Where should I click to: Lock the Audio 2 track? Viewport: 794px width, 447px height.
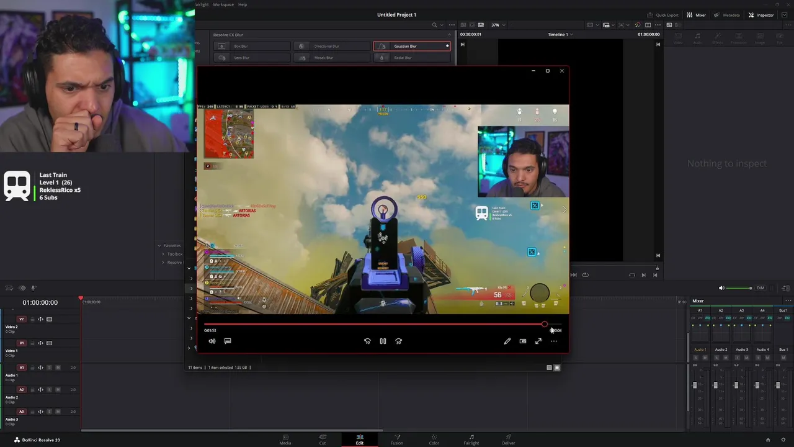tap(32, 390)
